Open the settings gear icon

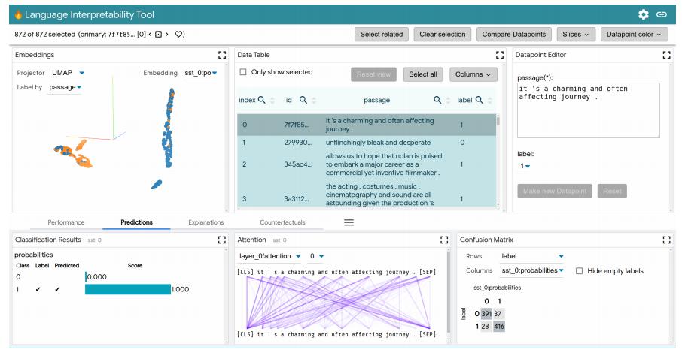644,14
